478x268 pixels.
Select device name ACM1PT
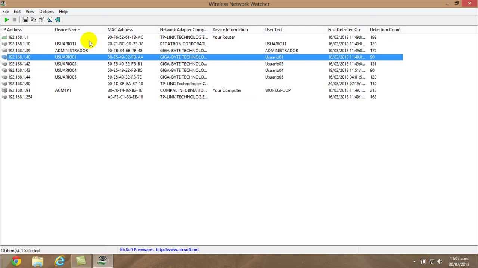pyautogui.click(x=63, y=90)
